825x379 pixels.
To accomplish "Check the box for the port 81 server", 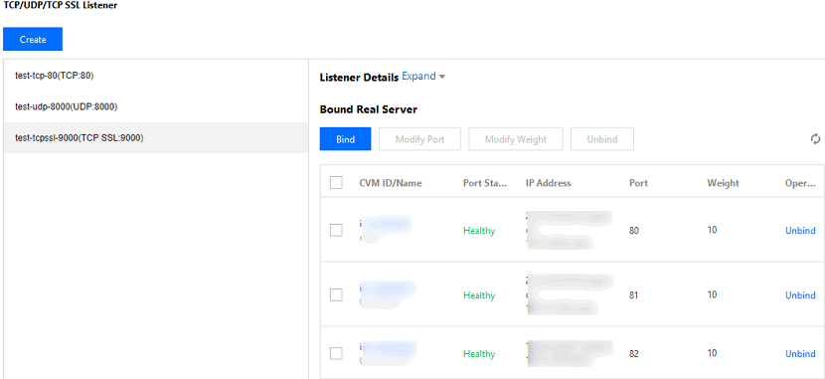I will tap(336, 294).
